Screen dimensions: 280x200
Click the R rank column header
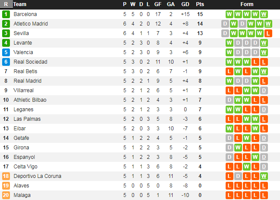pyautogui.click(x=6, y=4)
